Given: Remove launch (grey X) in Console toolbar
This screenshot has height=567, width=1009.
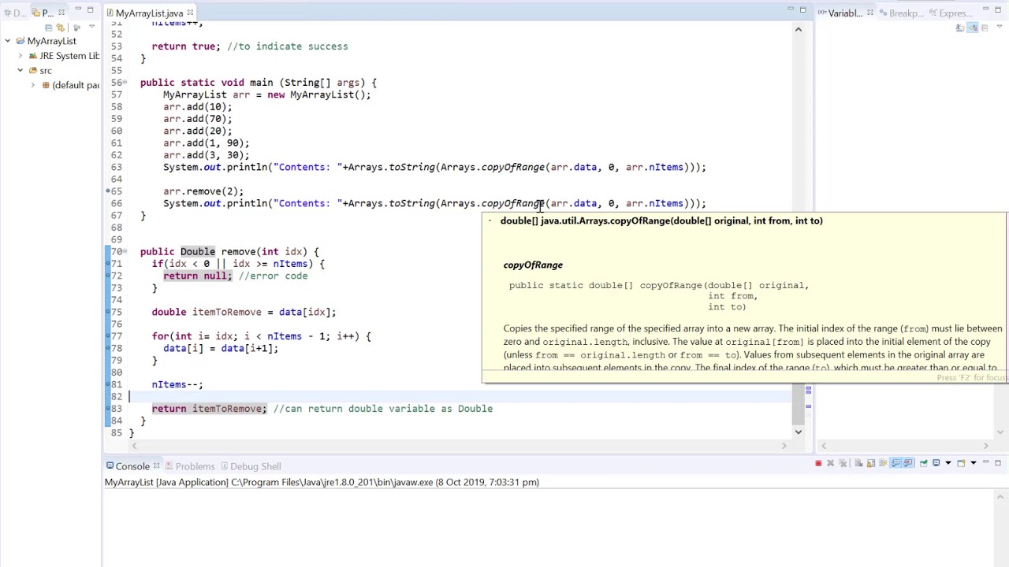Looking at the screenshot, I should point(830,463).
